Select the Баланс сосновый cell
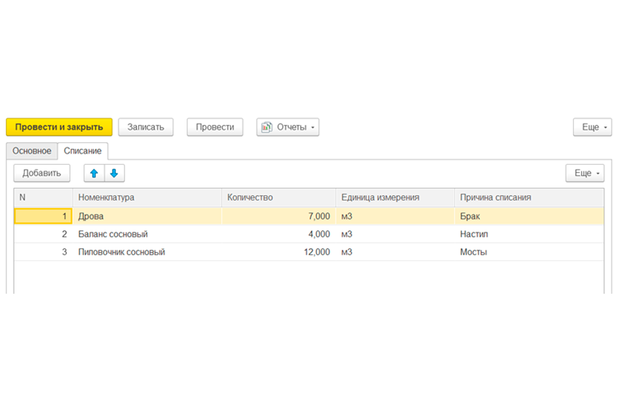This screenshot has height=409, width=619. 147,234
